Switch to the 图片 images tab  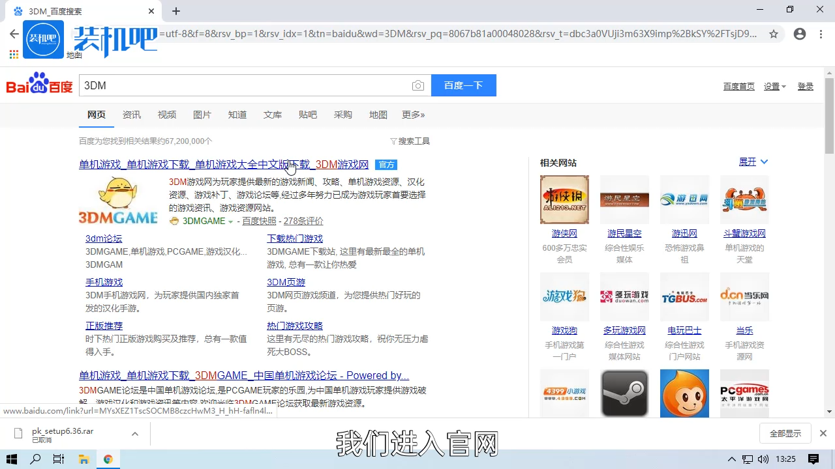(202, 115)
